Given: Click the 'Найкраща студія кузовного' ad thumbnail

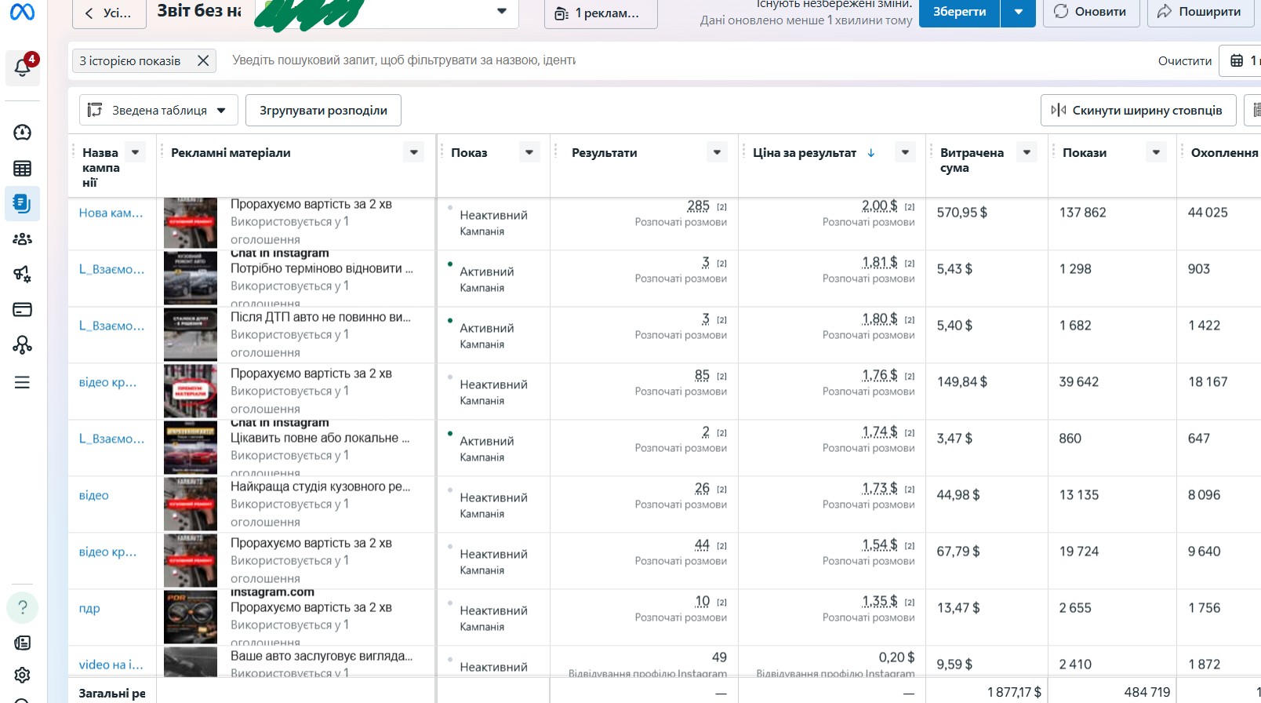Looking at the screenshot, I should tap(191, 504).
